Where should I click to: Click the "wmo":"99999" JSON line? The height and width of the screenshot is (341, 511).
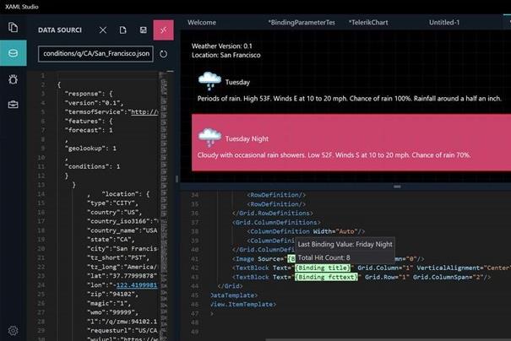[112, 312]
